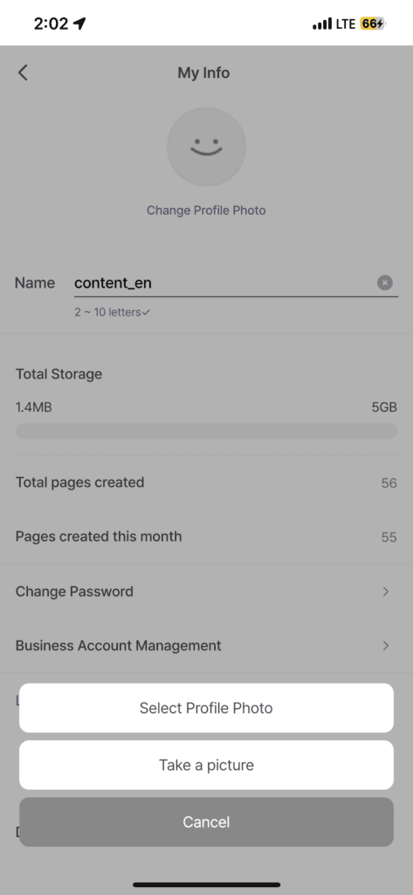Tap the back arrow icon
The width and height of the screenshot is (413, 895).
coord(22,73)
